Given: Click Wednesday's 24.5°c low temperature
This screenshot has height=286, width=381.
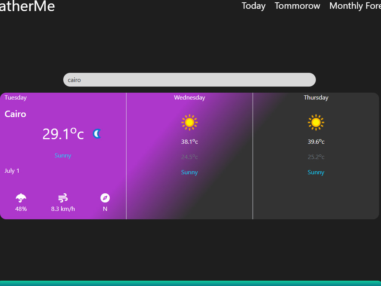Looking at the screenshot, I should point(189,157).
